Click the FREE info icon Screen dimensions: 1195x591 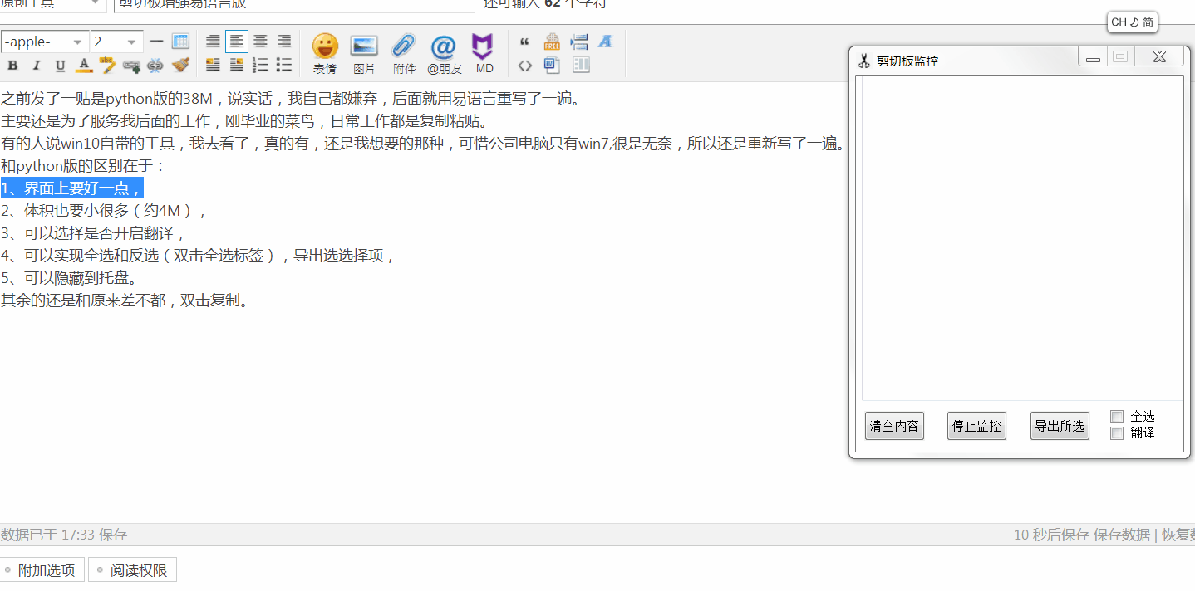(x=552, y=42)
